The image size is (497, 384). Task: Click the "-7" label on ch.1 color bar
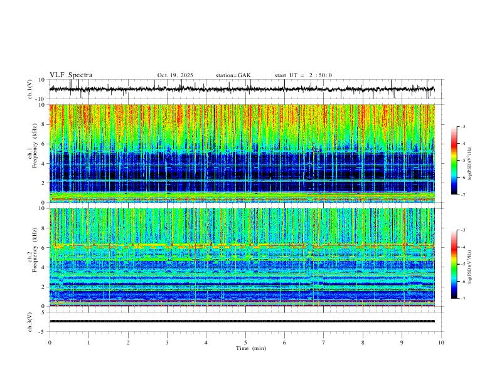(462, 195)
